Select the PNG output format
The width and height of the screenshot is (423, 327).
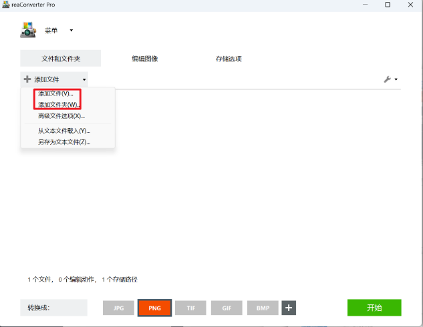coord(155,308)
